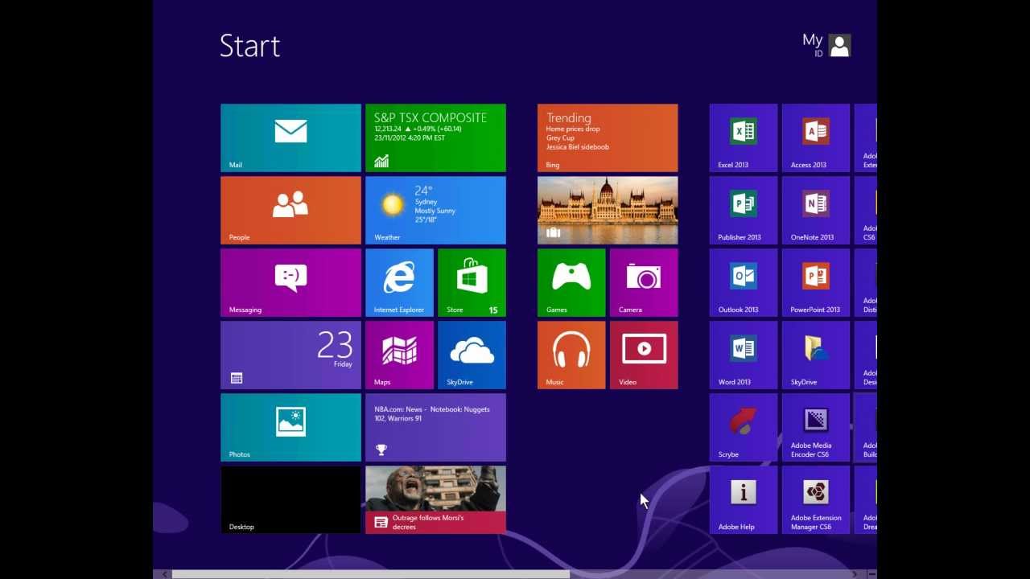Launch Word 2013
The width and height of the screenshot is (1030, 579).
tap(744, 355)
